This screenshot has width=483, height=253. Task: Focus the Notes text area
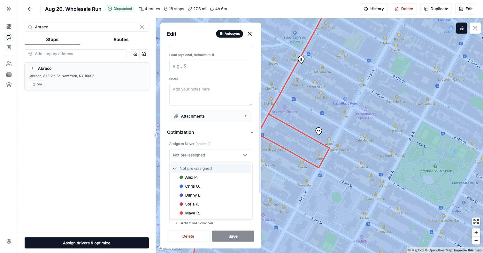[x=211, y=95]
